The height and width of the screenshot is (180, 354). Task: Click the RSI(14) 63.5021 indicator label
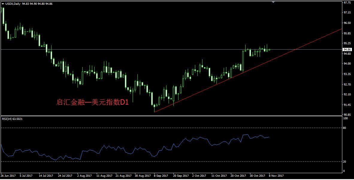click(x=12, y=119)
